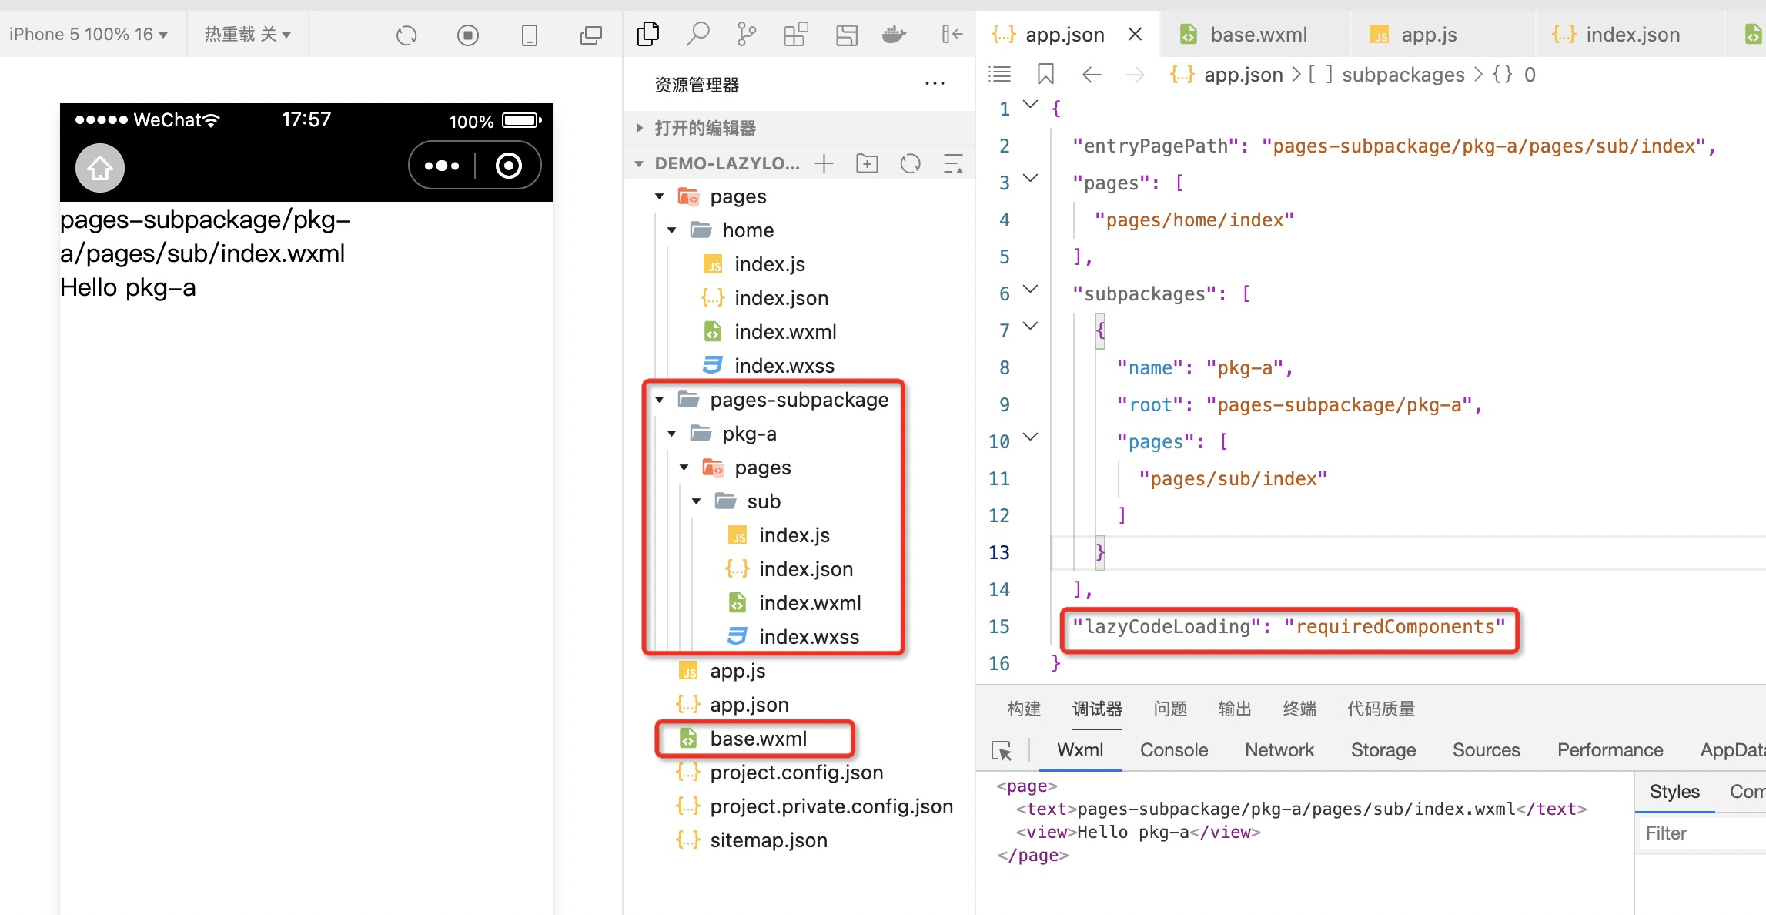Fold the root object at line 1
Screen dimensions: 1766x915
(x=1031, y=105)
